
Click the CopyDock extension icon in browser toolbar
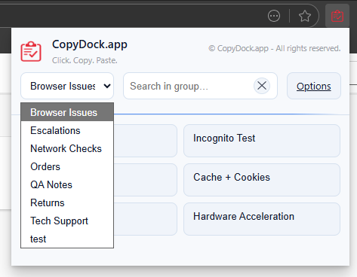[337, 16]
